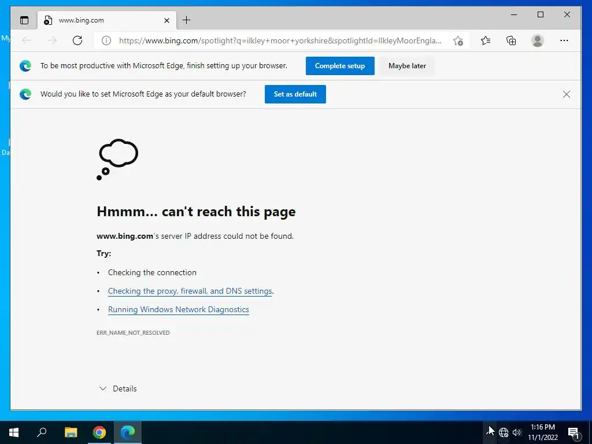Click the ERR_NAME_NOT_RESOLVED error code text

click(x=134, y=332)
